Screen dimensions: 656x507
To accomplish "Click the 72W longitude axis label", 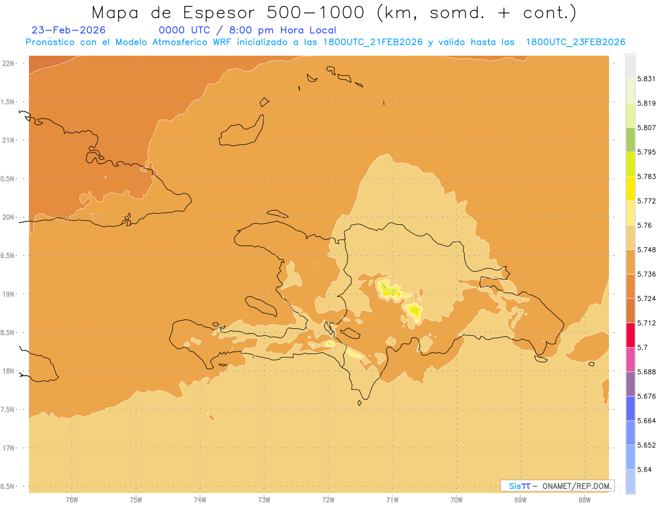I will click(x=328, y=499).
